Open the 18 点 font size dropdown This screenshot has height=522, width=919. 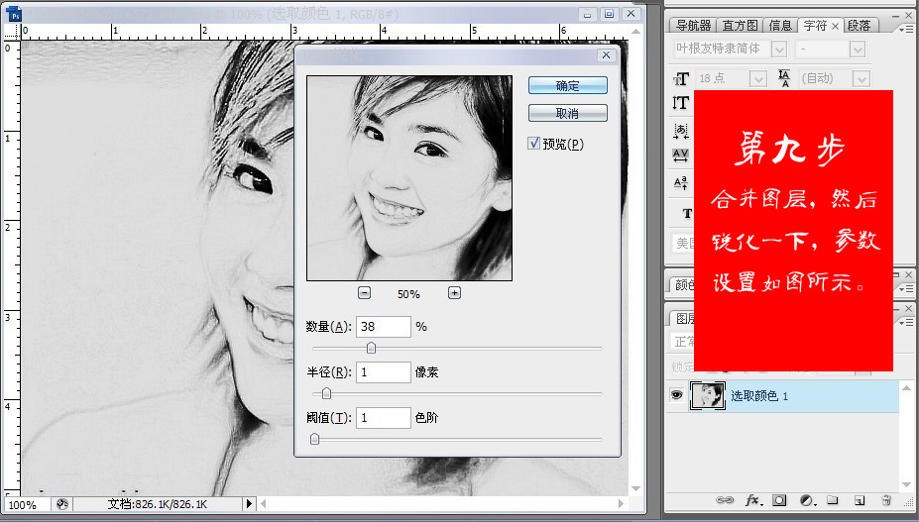coord(757,78)
